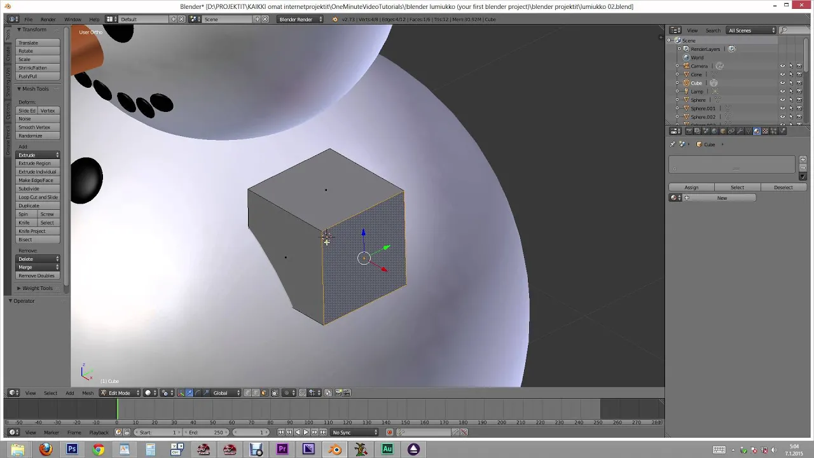Add a new material slot with plus

pyautogui.click(x=803, y=160)
